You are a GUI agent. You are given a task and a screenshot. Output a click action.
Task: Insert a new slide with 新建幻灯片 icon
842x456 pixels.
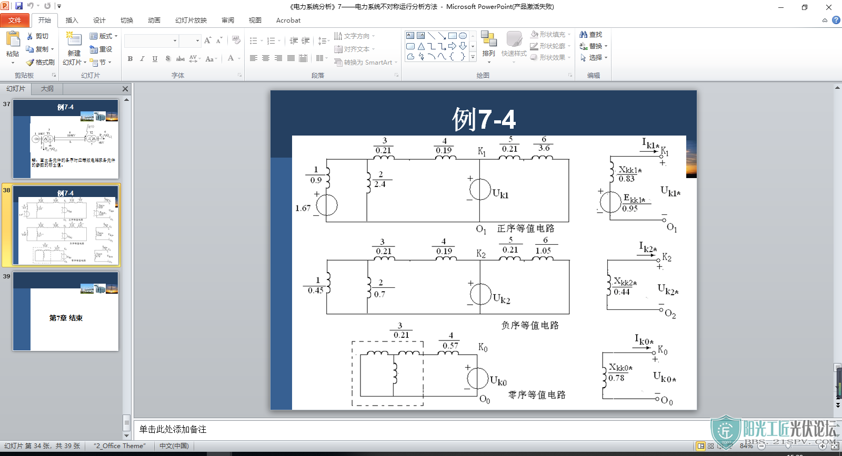[74, 40]
